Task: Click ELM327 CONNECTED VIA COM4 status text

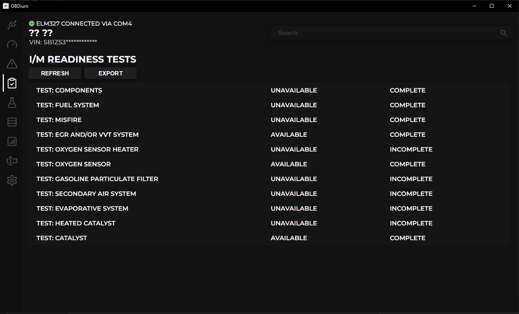Action: click(x=84, y=24)
